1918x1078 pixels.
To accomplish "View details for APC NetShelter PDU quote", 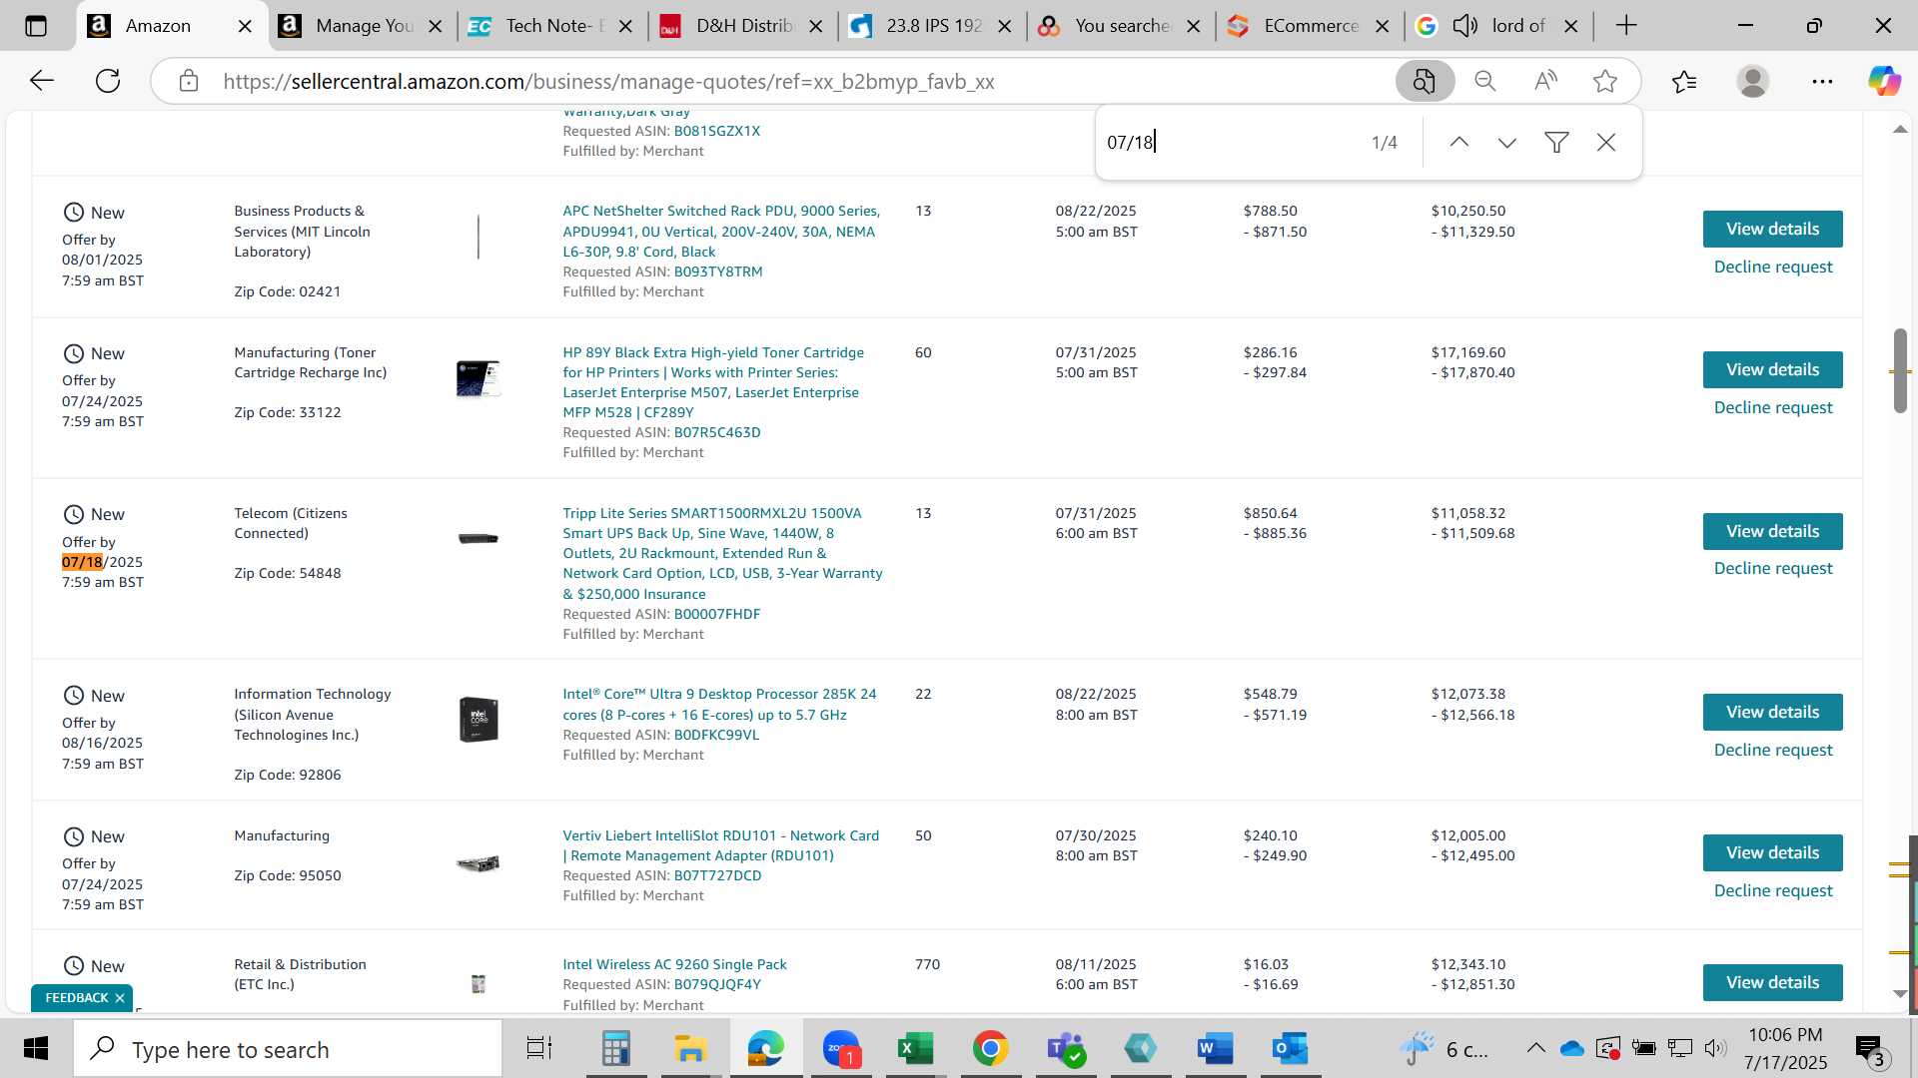I will 1772,230.
